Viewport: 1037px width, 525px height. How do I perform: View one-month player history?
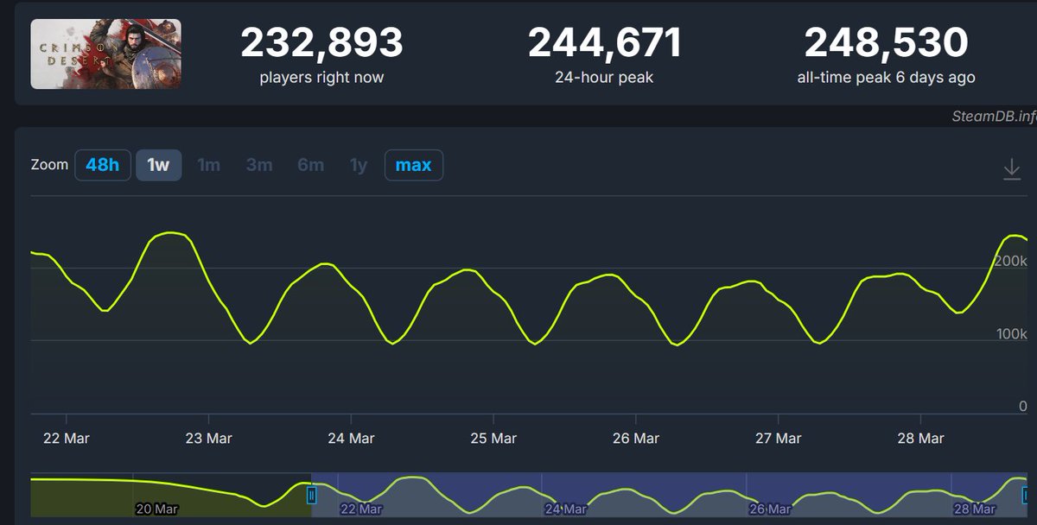(x=208, y=164)
